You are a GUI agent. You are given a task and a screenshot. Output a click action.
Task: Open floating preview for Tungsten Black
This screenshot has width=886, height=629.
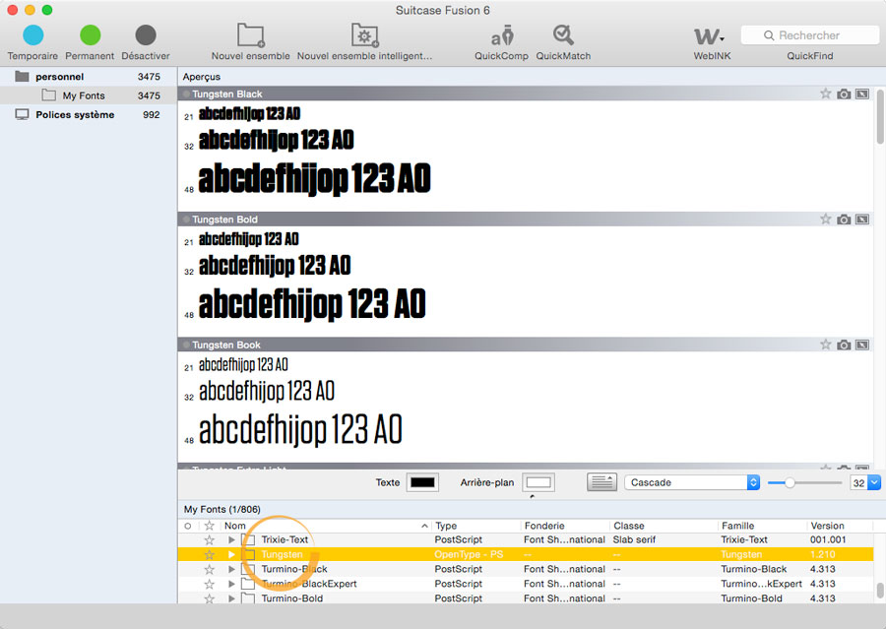pyautogui.click(x=862, y=94)
